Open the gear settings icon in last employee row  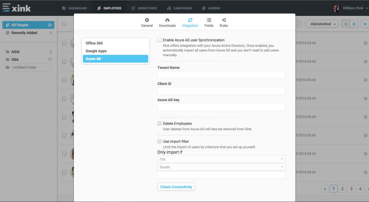click(365, 172)
